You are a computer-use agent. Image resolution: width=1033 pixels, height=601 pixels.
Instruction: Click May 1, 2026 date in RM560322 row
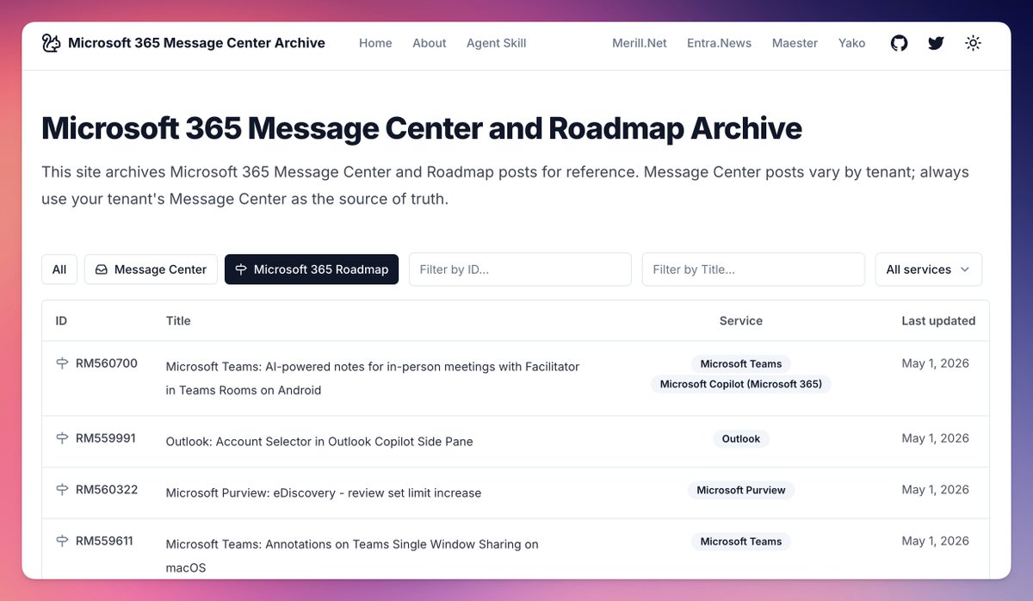pos(935,490)
